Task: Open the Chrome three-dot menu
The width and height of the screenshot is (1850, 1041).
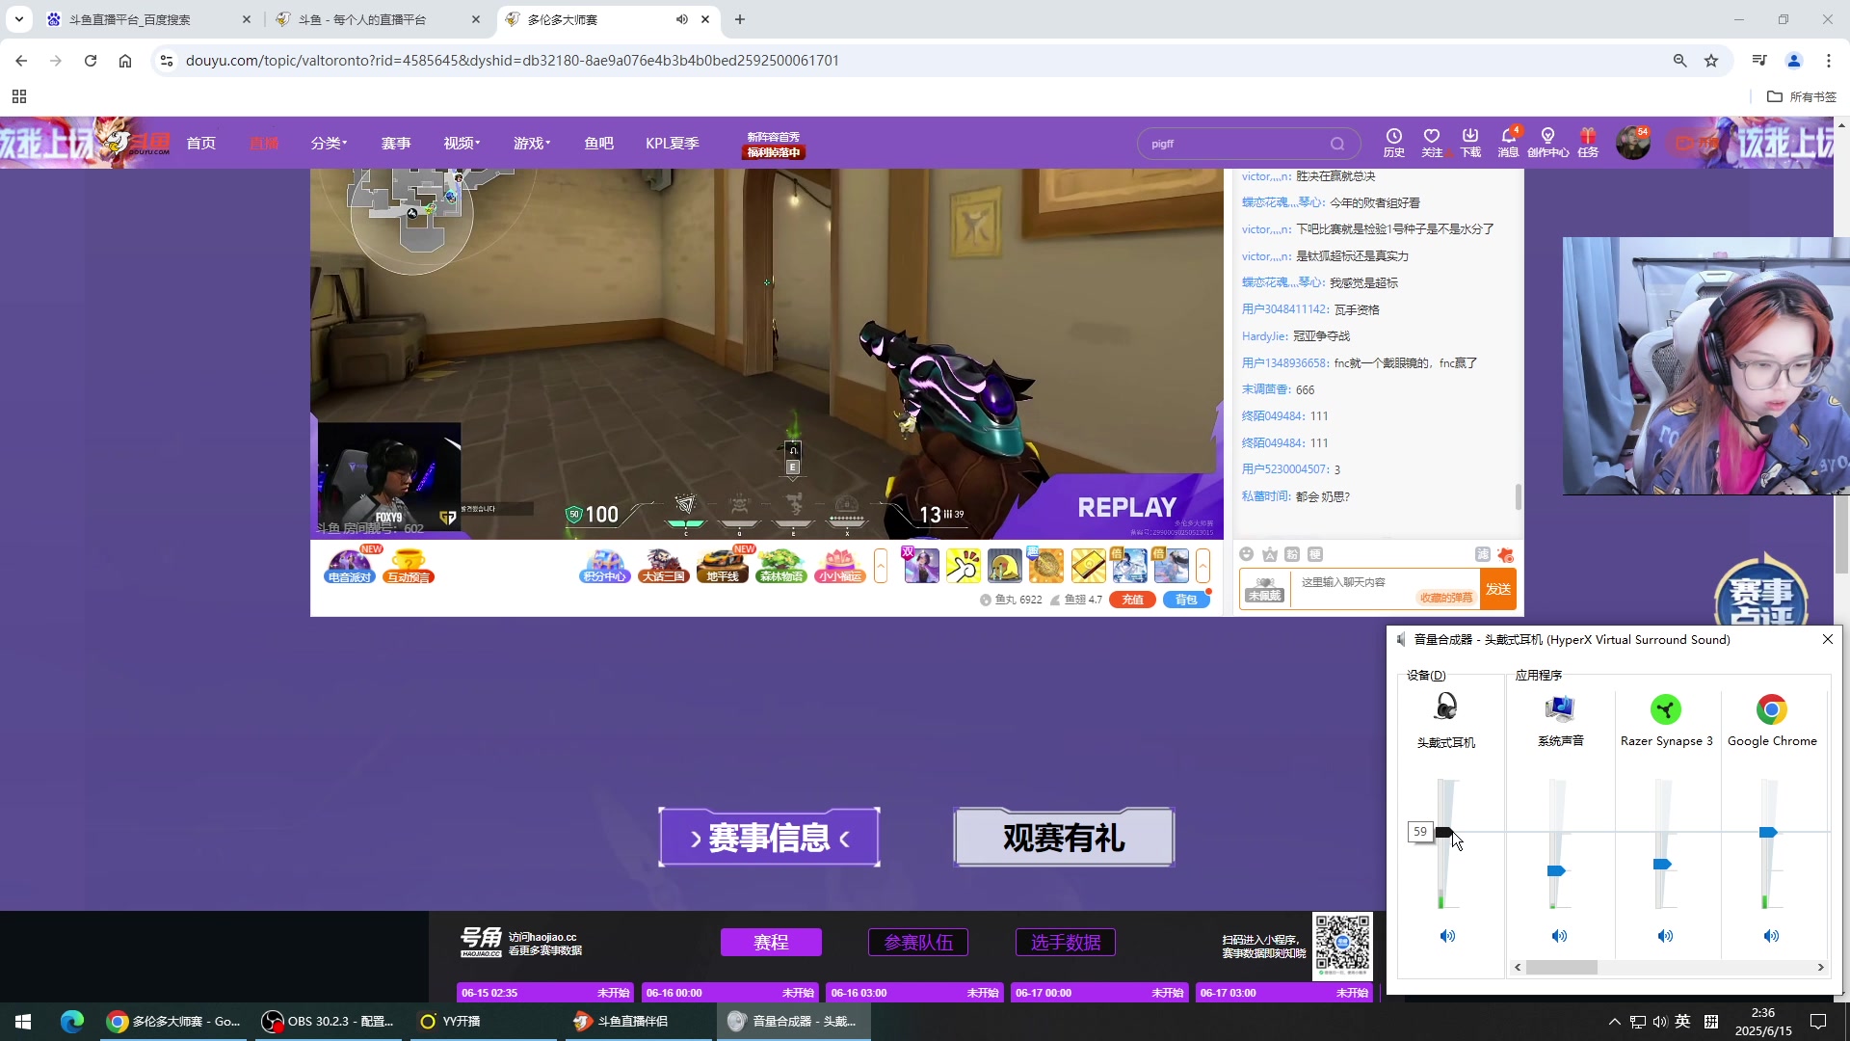Action: click(1829, 61)
